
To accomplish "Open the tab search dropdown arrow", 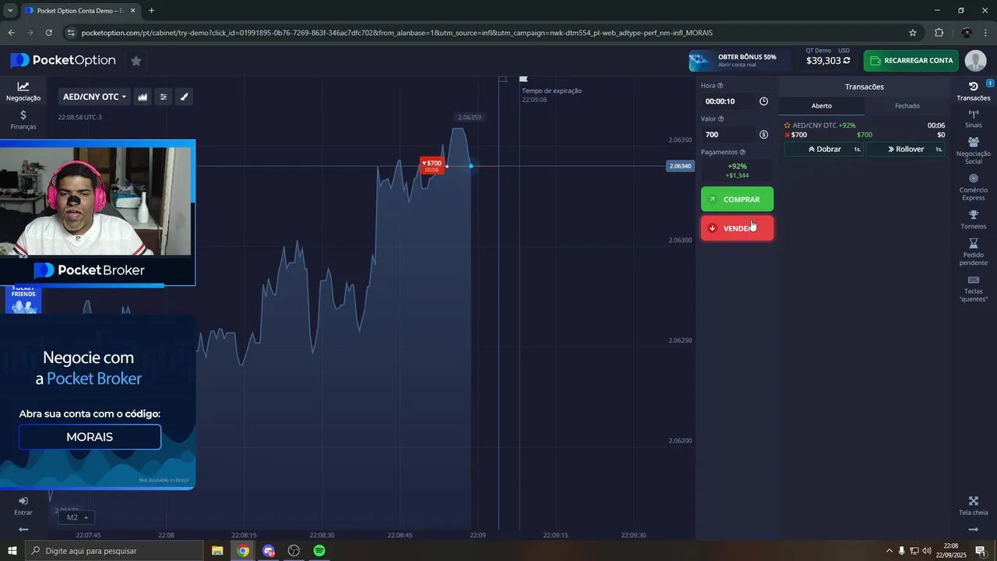I will (10, 11).
